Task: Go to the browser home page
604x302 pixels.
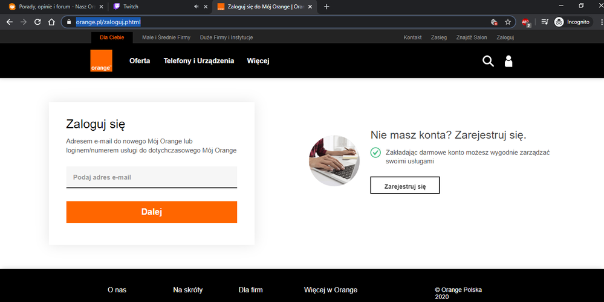Action: click(x=52, y=22)
